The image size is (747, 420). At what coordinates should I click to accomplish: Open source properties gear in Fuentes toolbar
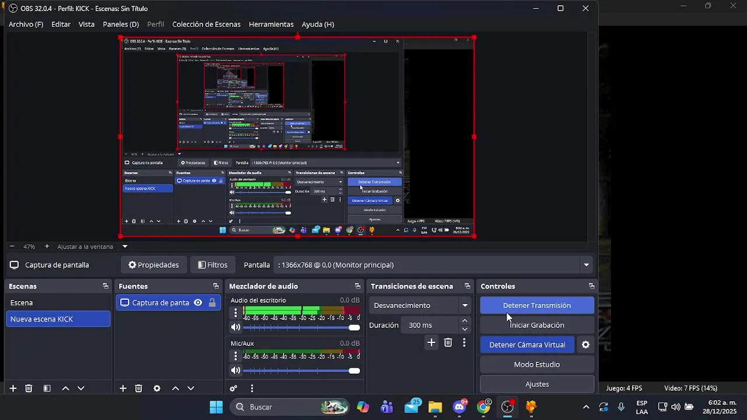(156, 388)
